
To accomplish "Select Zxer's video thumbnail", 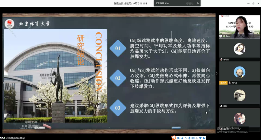I will point(239,25).
